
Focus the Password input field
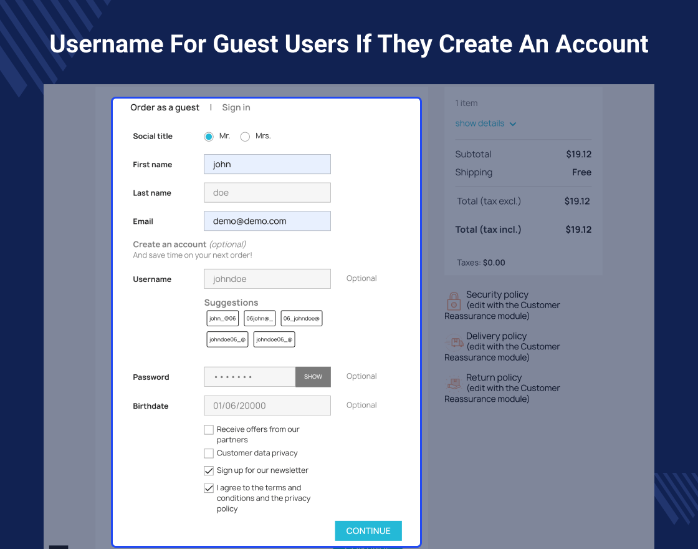250,377
